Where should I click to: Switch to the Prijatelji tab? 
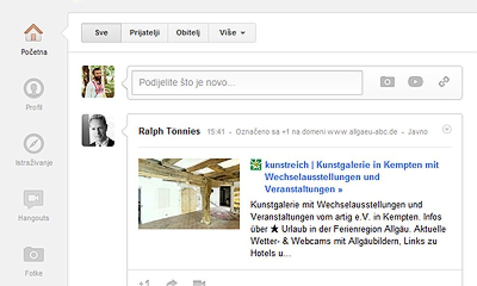point(144,33)
